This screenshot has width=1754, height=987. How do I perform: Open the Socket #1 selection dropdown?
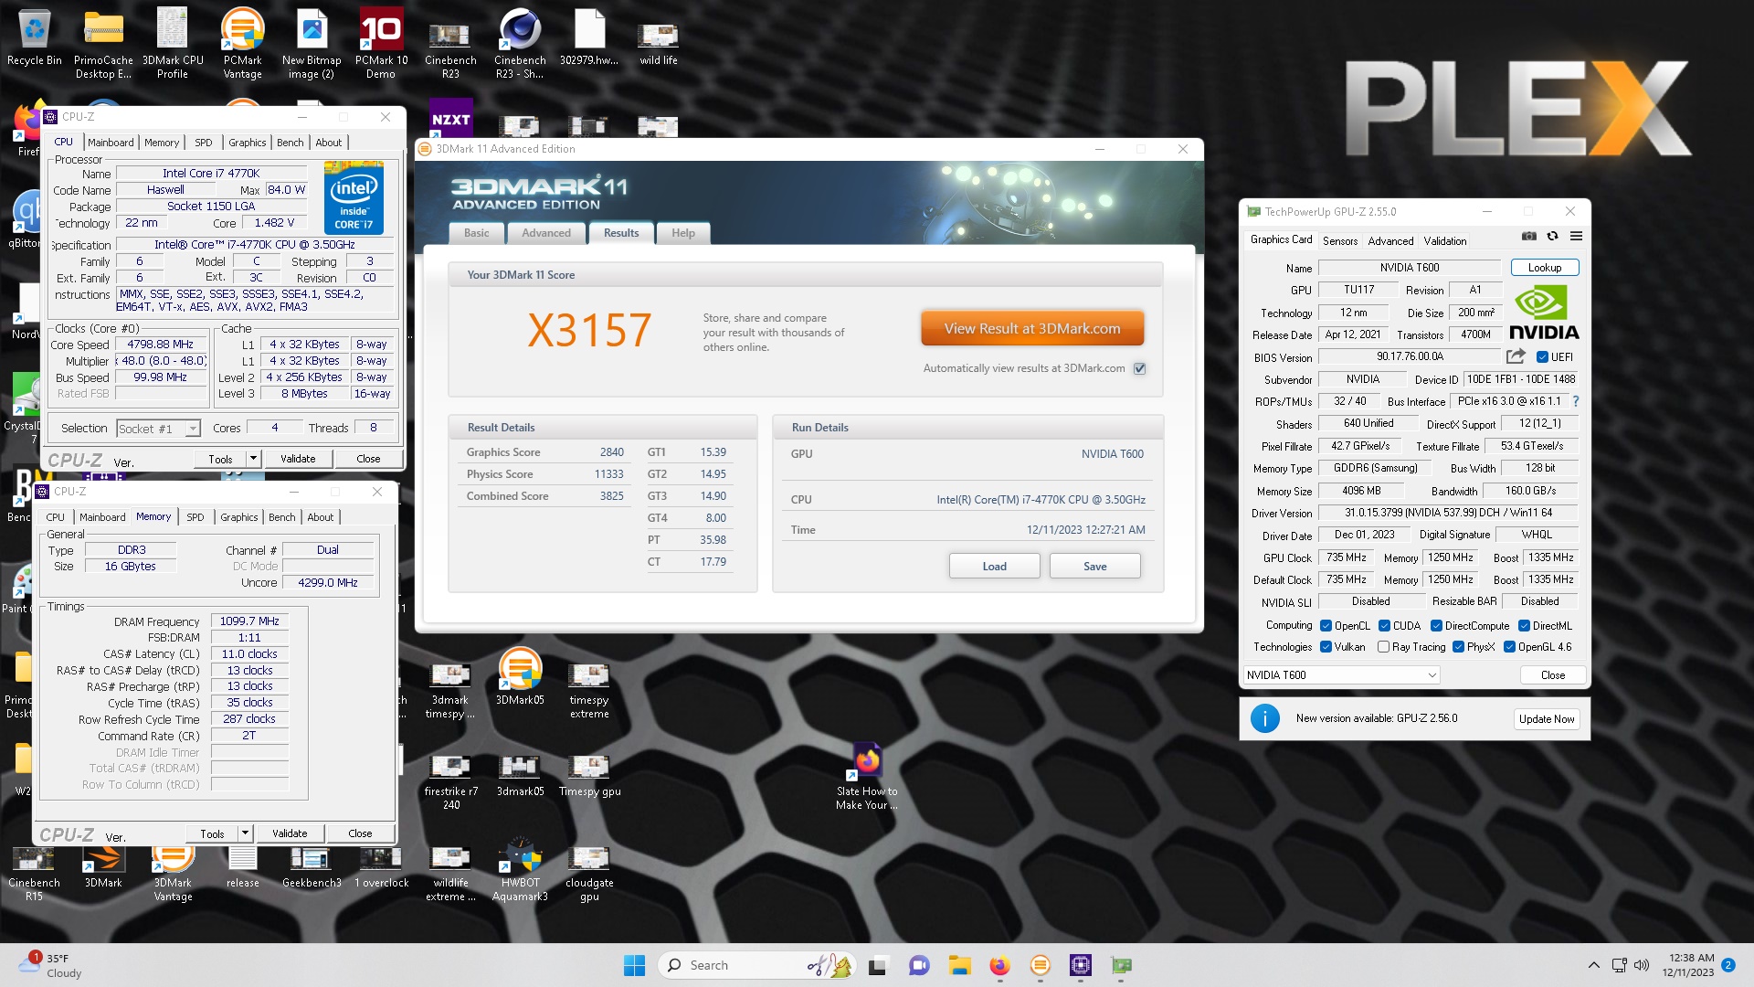(158, 429)
